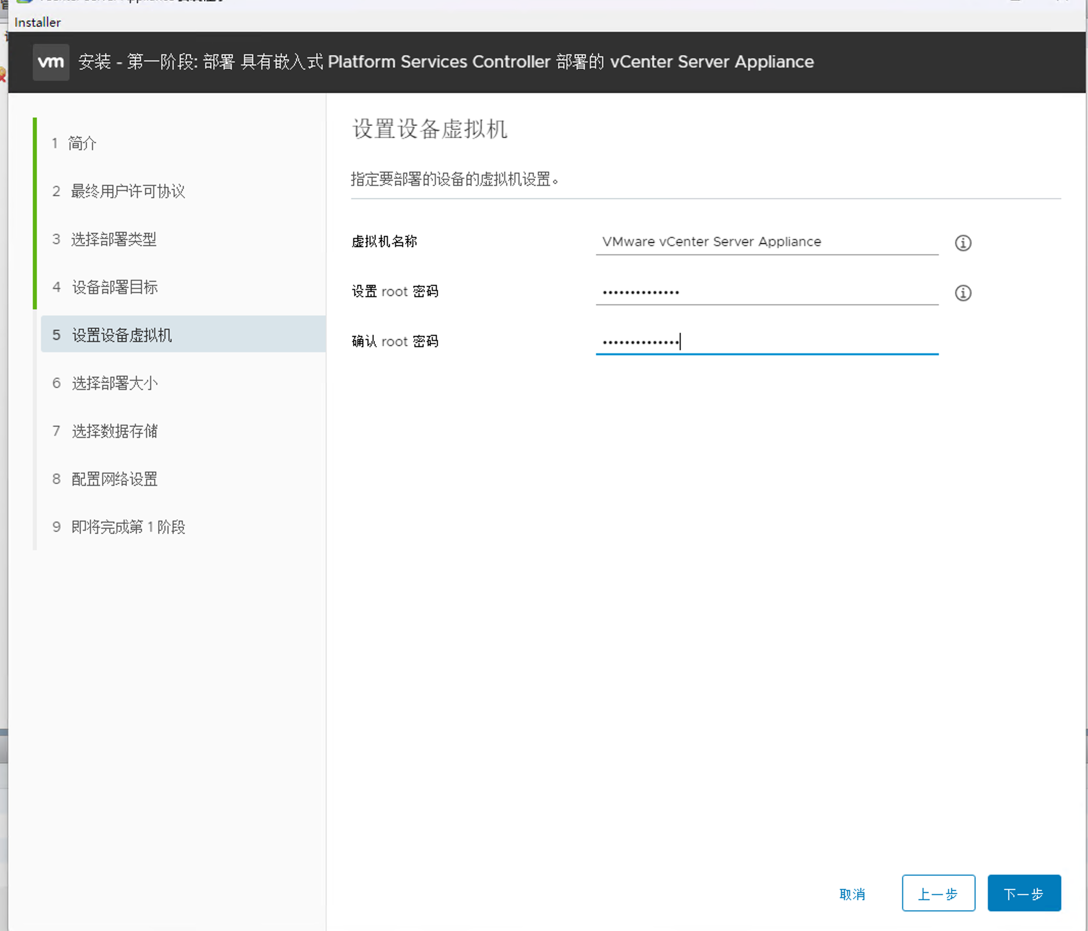The height and width of the screenshot is (931, 1088).
Task: Select step 9 即将完成第 1 阶段
Action: click(119, 527)
